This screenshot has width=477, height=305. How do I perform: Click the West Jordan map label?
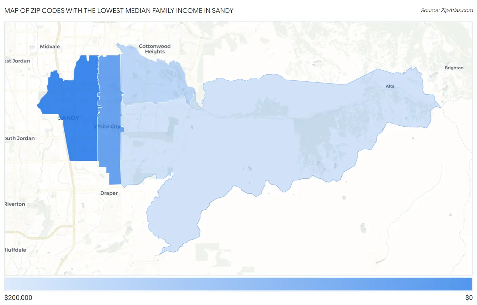pos(17,61)
